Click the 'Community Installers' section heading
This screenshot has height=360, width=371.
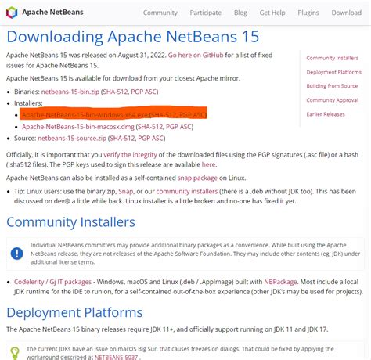coord(70,222)
